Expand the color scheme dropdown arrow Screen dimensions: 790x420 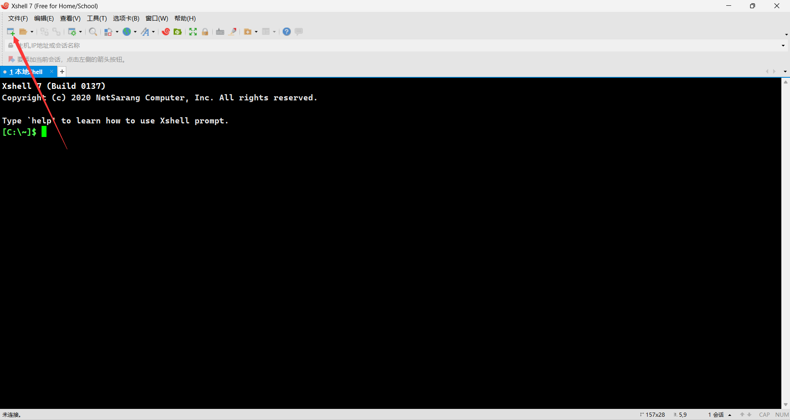(117, 32)
